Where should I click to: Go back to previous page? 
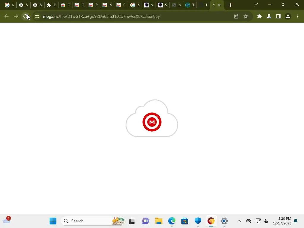(x=7, y=17)
